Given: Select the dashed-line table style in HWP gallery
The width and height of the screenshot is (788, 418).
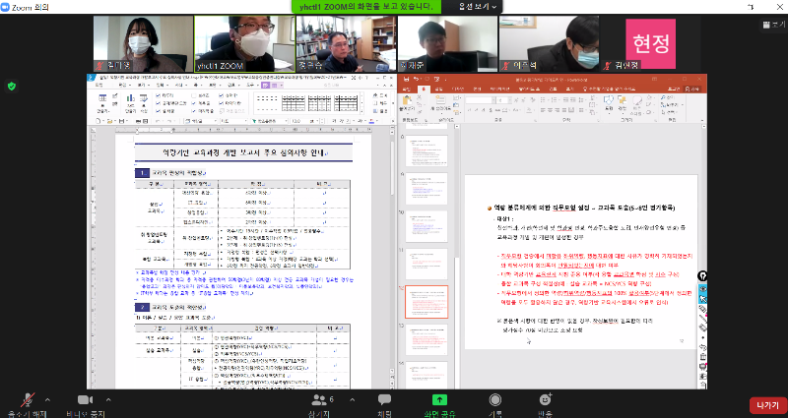Looking at the screenshot, I should pyautogui.click(x=266, y=103).
